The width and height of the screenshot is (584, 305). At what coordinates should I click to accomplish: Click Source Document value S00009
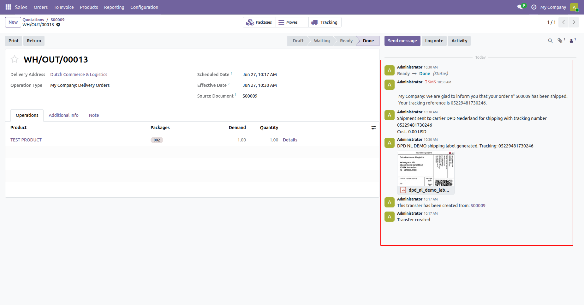coord(250,96)
